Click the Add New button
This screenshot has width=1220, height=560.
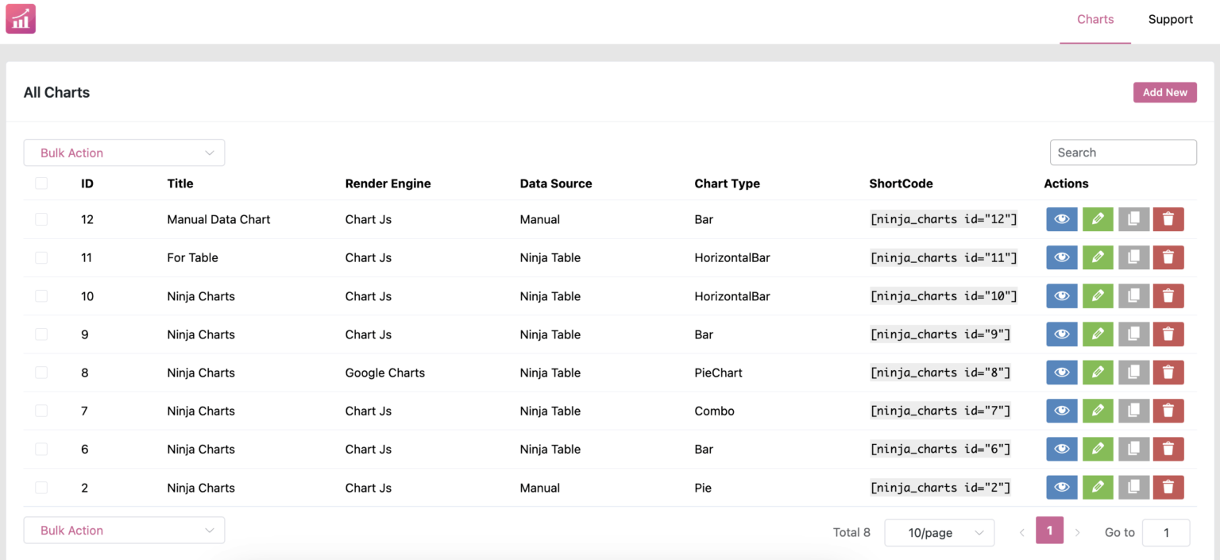(1164, 92)
